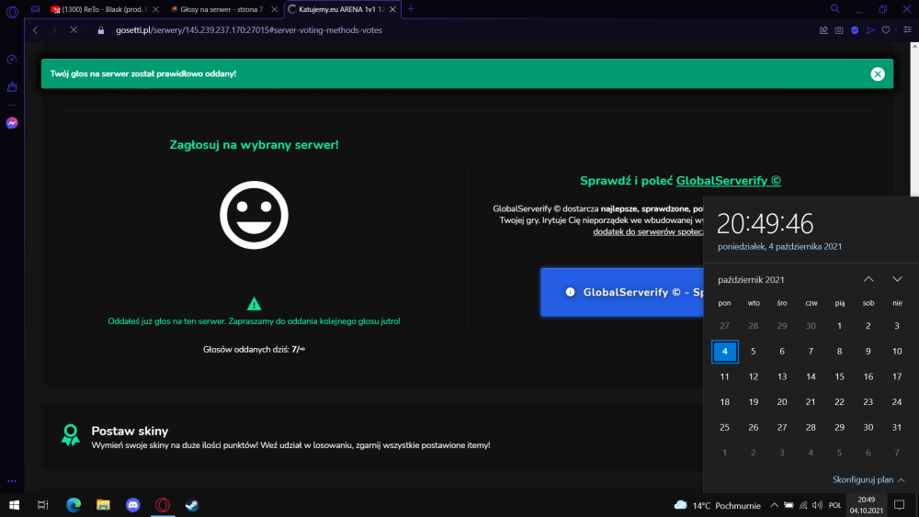Open Discord from taskbar
Screen dimensions: 919x517
pyautogui.click(x=133, y=505)
